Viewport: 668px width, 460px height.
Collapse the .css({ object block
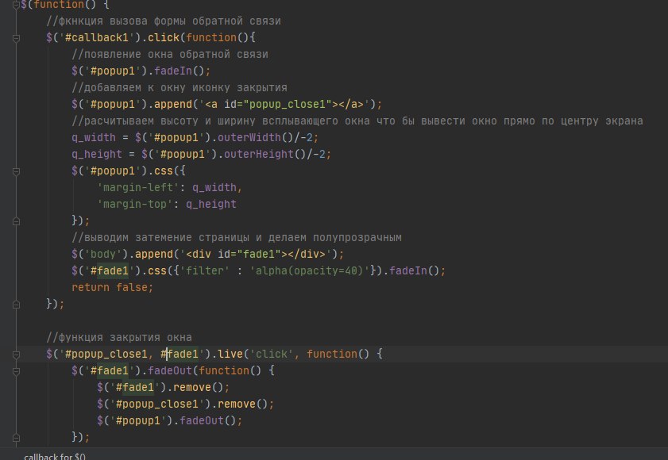tap(16, 171)
